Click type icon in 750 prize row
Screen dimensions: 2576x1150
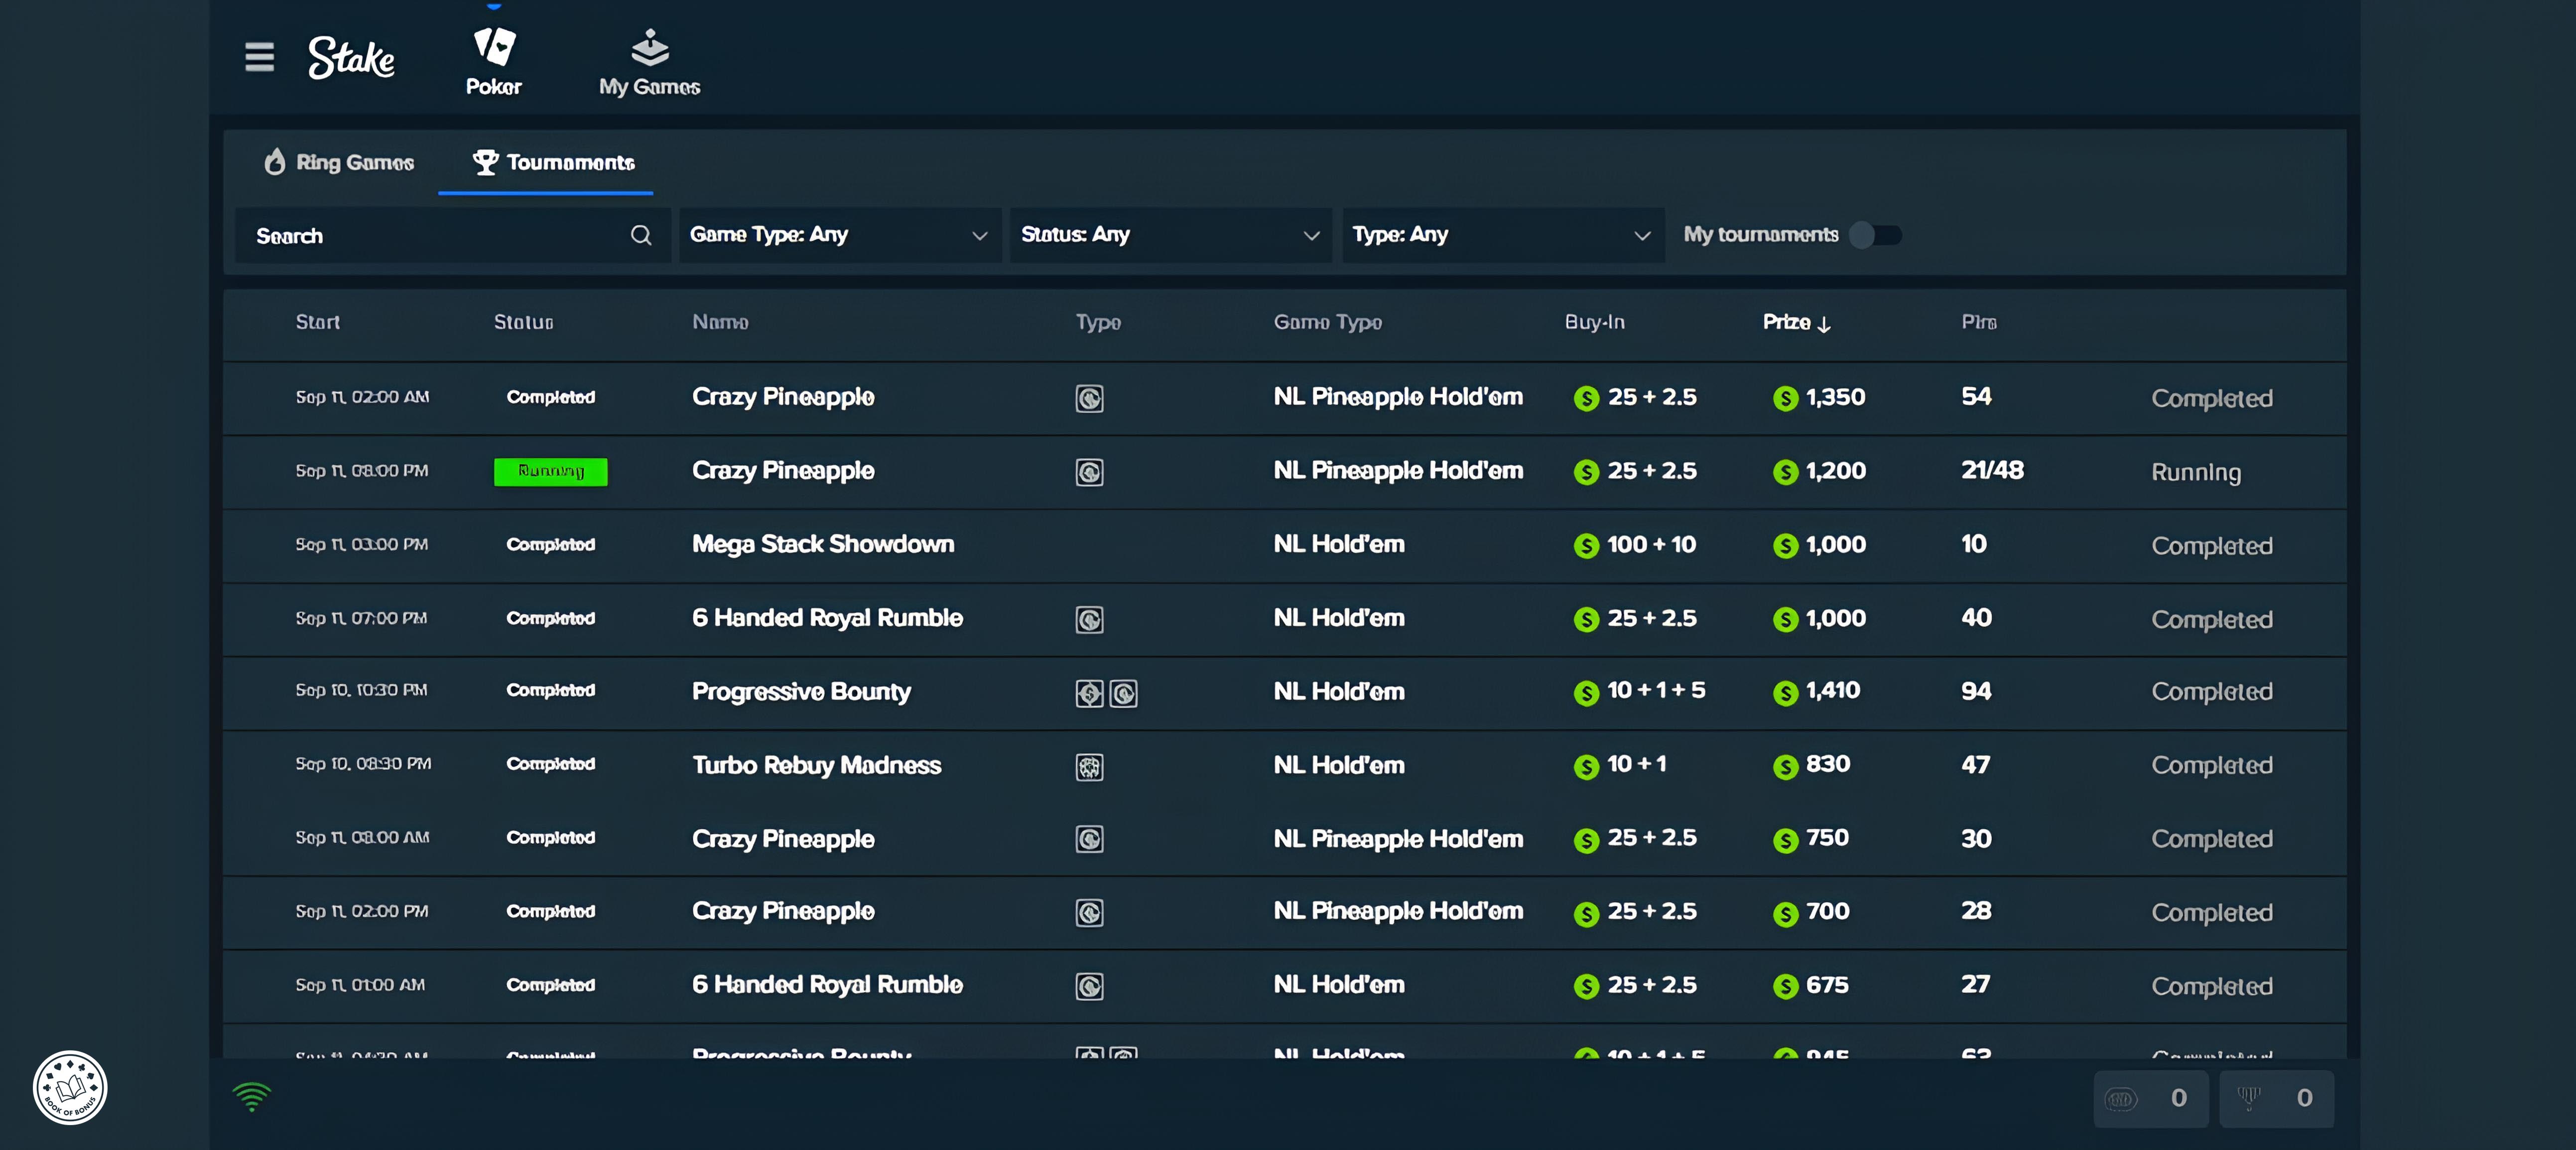point(1090,839)
